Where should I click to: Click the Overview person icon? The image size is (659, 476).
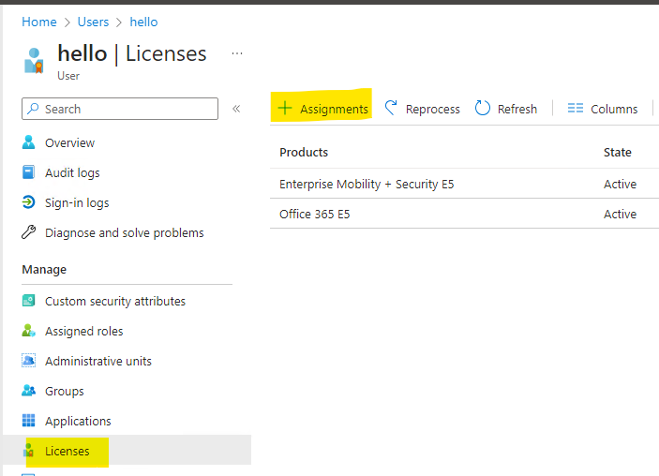28,142
